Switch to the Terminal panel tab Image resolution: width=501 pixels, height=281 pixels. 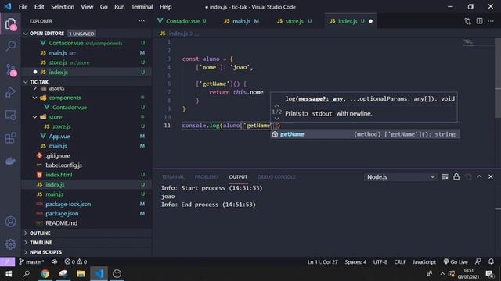click(173, 177)
